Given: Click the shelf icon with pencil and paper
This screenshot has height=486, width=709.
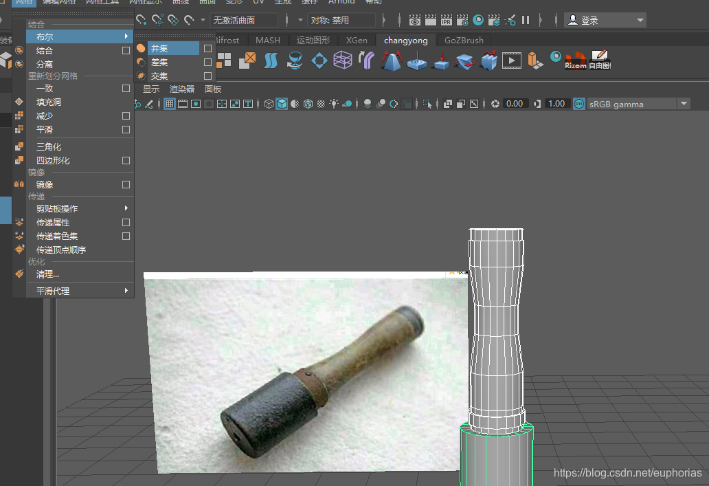Looking at the screenshot, I should [600, 60].
